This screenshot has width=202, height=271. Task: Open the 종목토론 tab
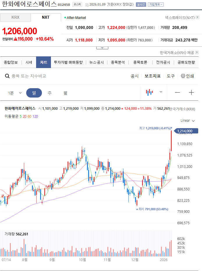tap(140, 62)
